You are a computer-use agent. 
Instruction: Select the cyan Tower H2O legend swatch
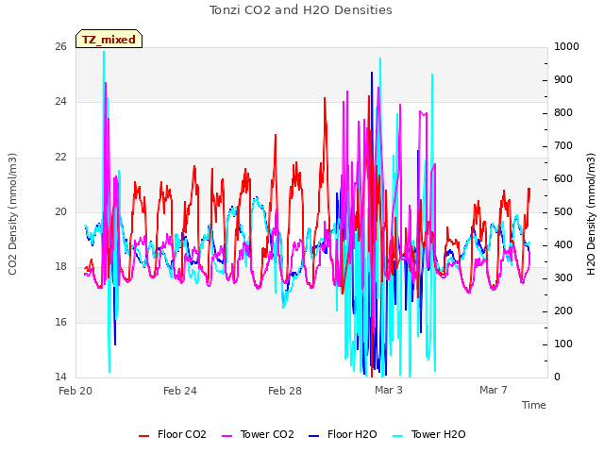click(397, 436)
